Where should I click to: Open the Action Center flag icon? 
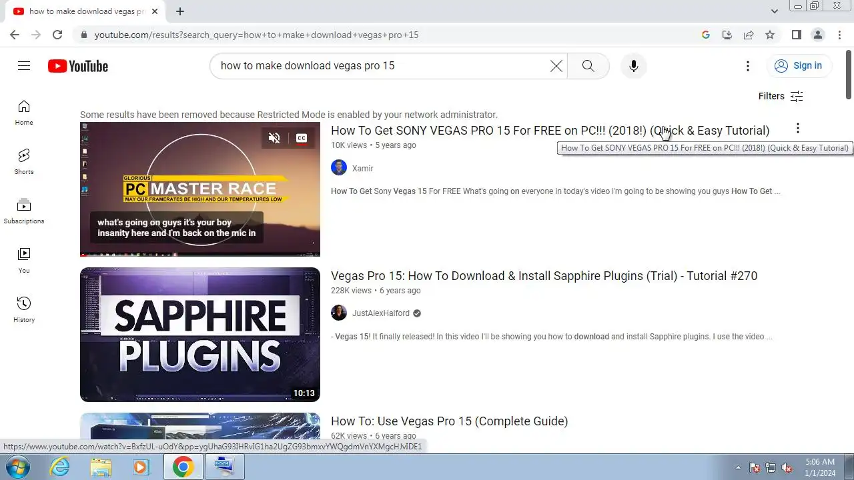755,467
